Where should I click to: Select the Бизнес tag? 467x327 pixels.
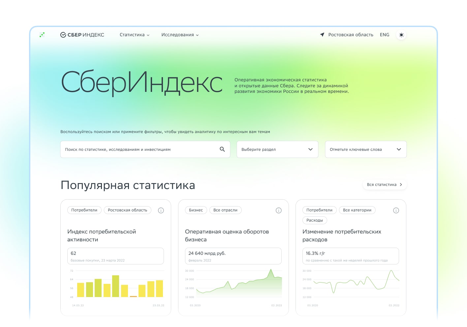pos(196,210)
